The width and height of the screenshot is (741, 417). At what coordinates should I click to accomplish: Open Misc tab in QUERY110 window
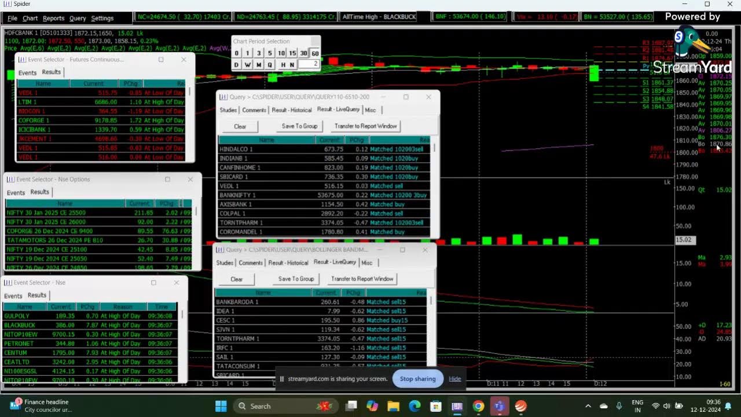pyautogui.click(x=370, y=110)
